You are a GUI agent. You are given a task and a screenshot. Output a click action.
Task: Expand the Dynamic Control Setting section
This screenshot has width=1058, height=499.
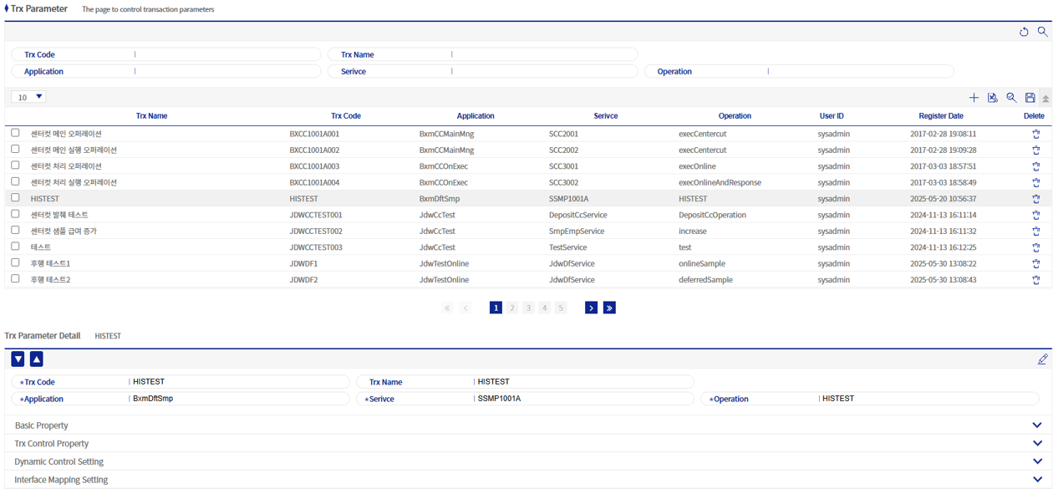(1037, 461)
